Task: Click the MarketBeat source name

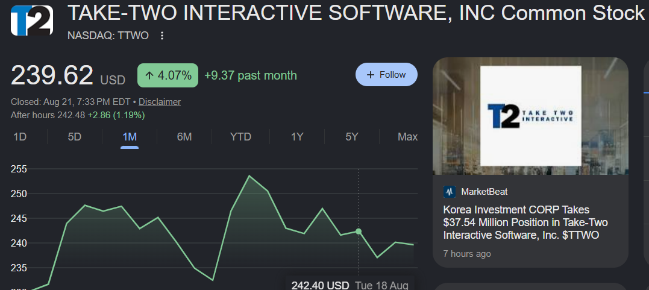Action: tap(484, 192)
